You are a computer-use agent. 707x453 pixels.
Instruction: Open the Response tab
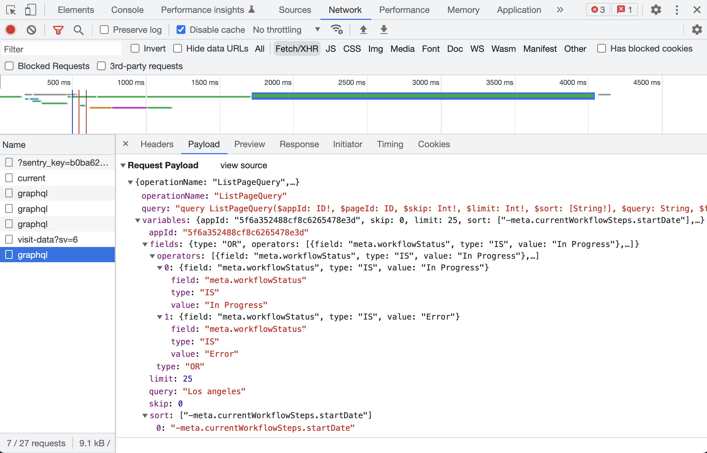[x=299, y=144]
